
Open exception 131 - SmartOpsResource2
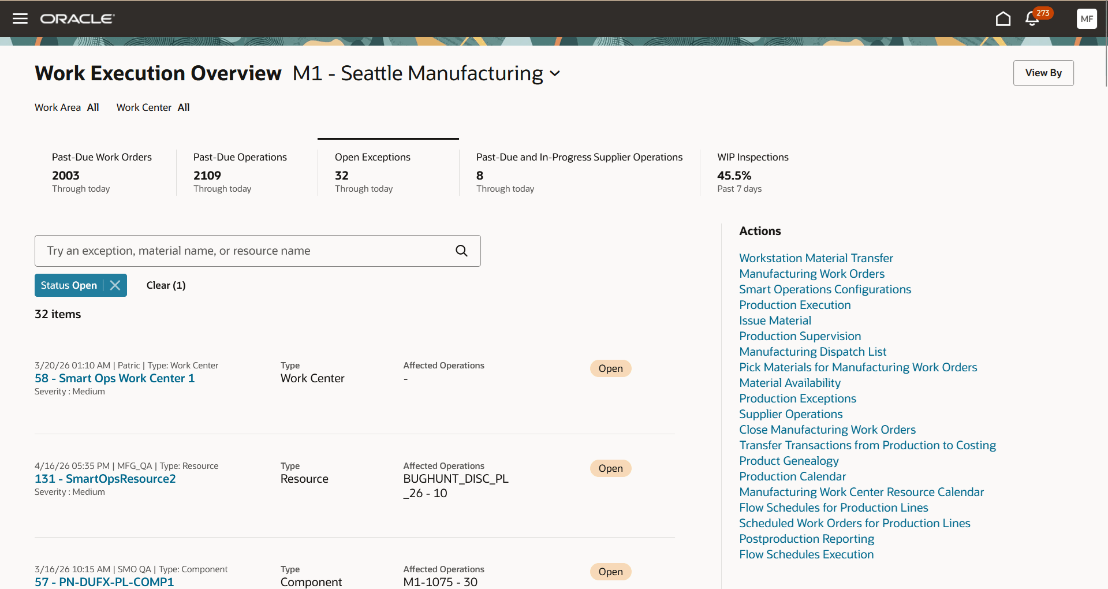click(105, 479)
